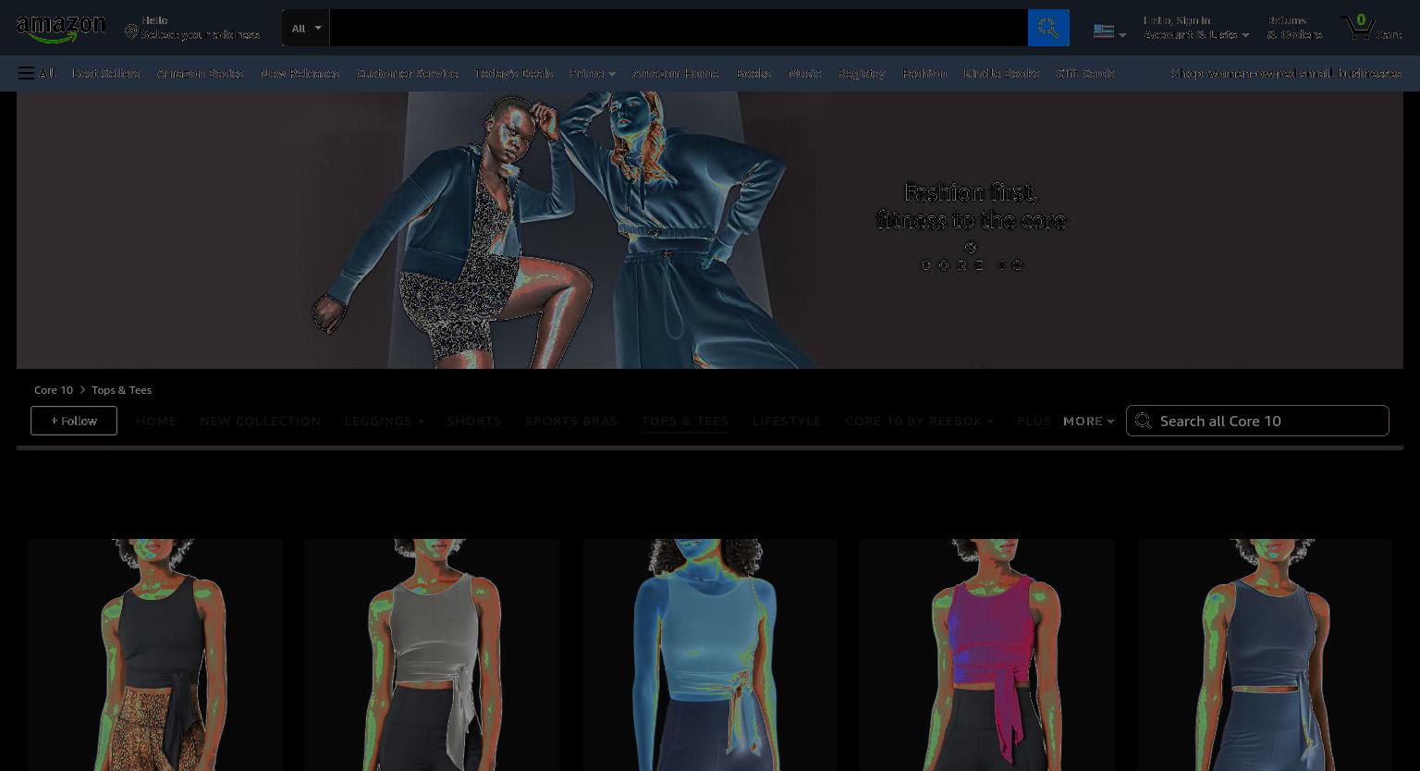The height and width of the screenshot is (771, 1420).
Task: Open the Shorts tab
Action: pos(473,421)
